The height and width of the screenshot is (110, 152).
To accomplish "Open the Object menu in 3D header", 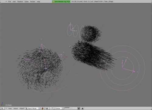I will pyautogui.click(x=22, y=108).
